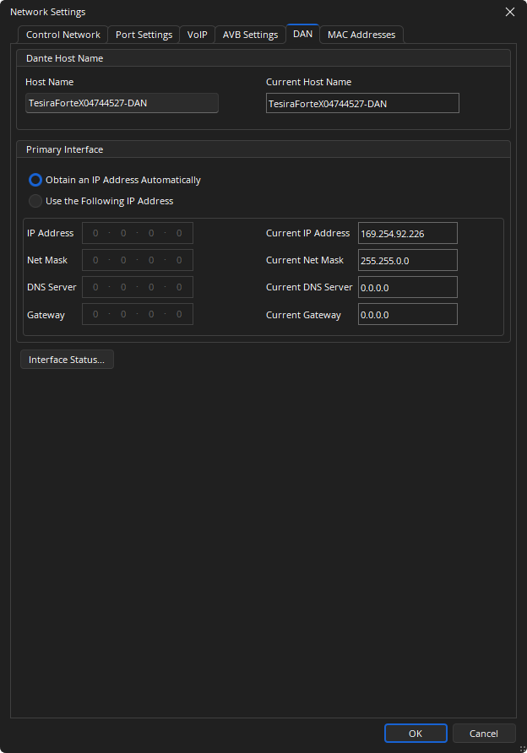
Task: Select the VoIP tab
Action: click(x=197, y=35)
